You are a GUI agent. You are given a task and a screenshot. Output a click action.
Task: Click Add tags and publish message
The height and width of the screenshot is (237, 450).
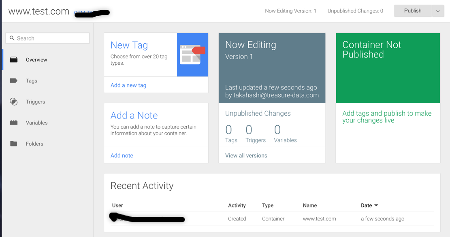pyautogui.click(x=386, y=116)
